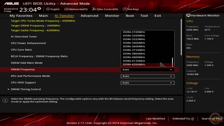Click the info icon beside help text
This screenshot has width=224, height=126.
coord(5,101)
